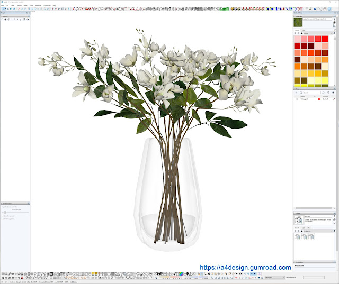339x284 pixels.
Task: Collapse the Materials panel header
Action: pos(315,16)
